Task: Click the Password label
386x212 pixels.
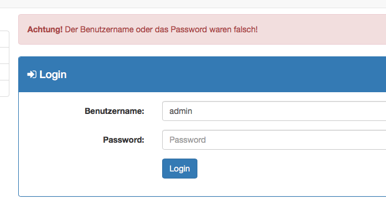Action: click(x=123, y=140)
